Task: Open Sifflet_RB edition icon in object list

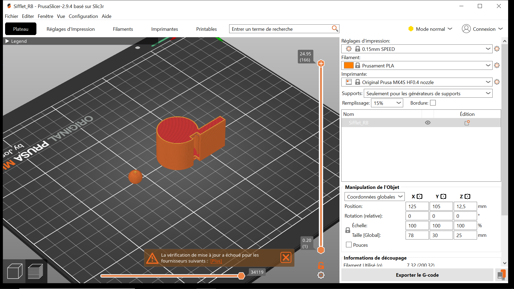Action: pyautogui.click(x=467, y=123)
